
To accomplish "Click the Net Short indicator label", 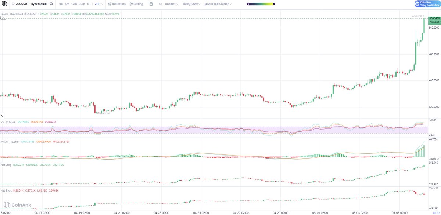I will (6, 190).
